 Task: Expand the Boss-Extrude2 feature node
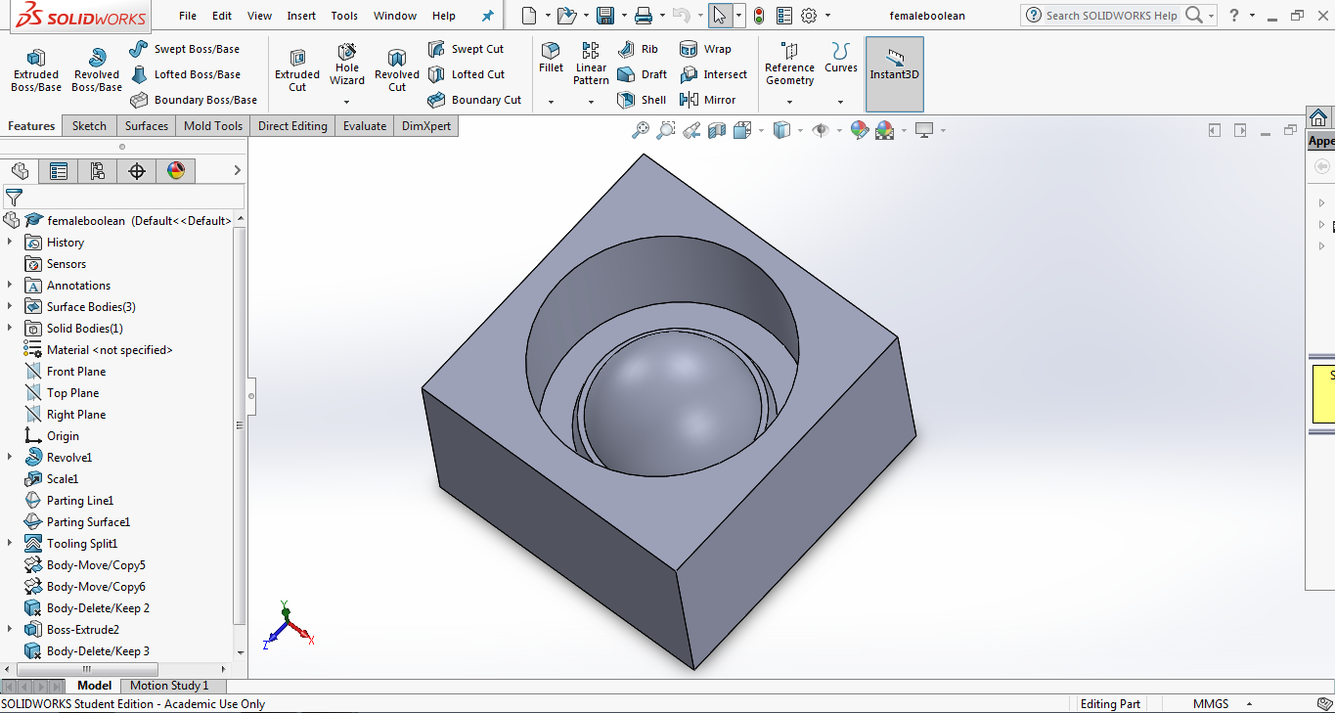10,630
